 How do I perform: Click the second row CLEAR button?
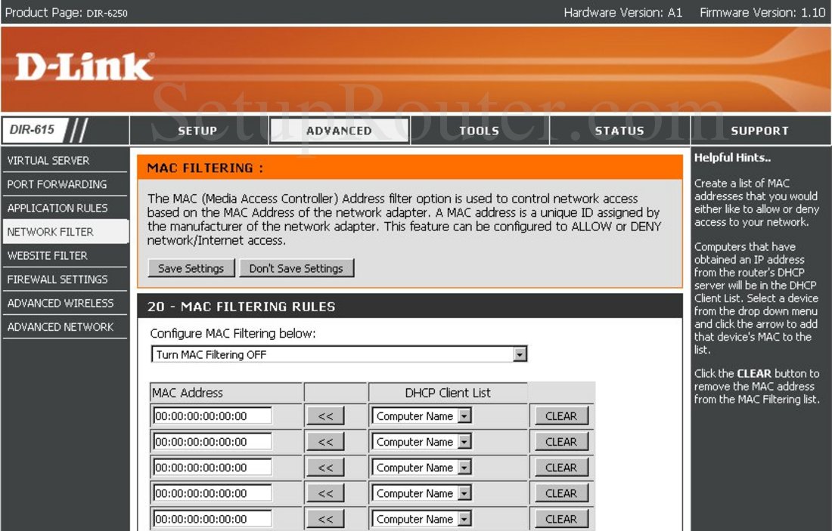[561, 441]
